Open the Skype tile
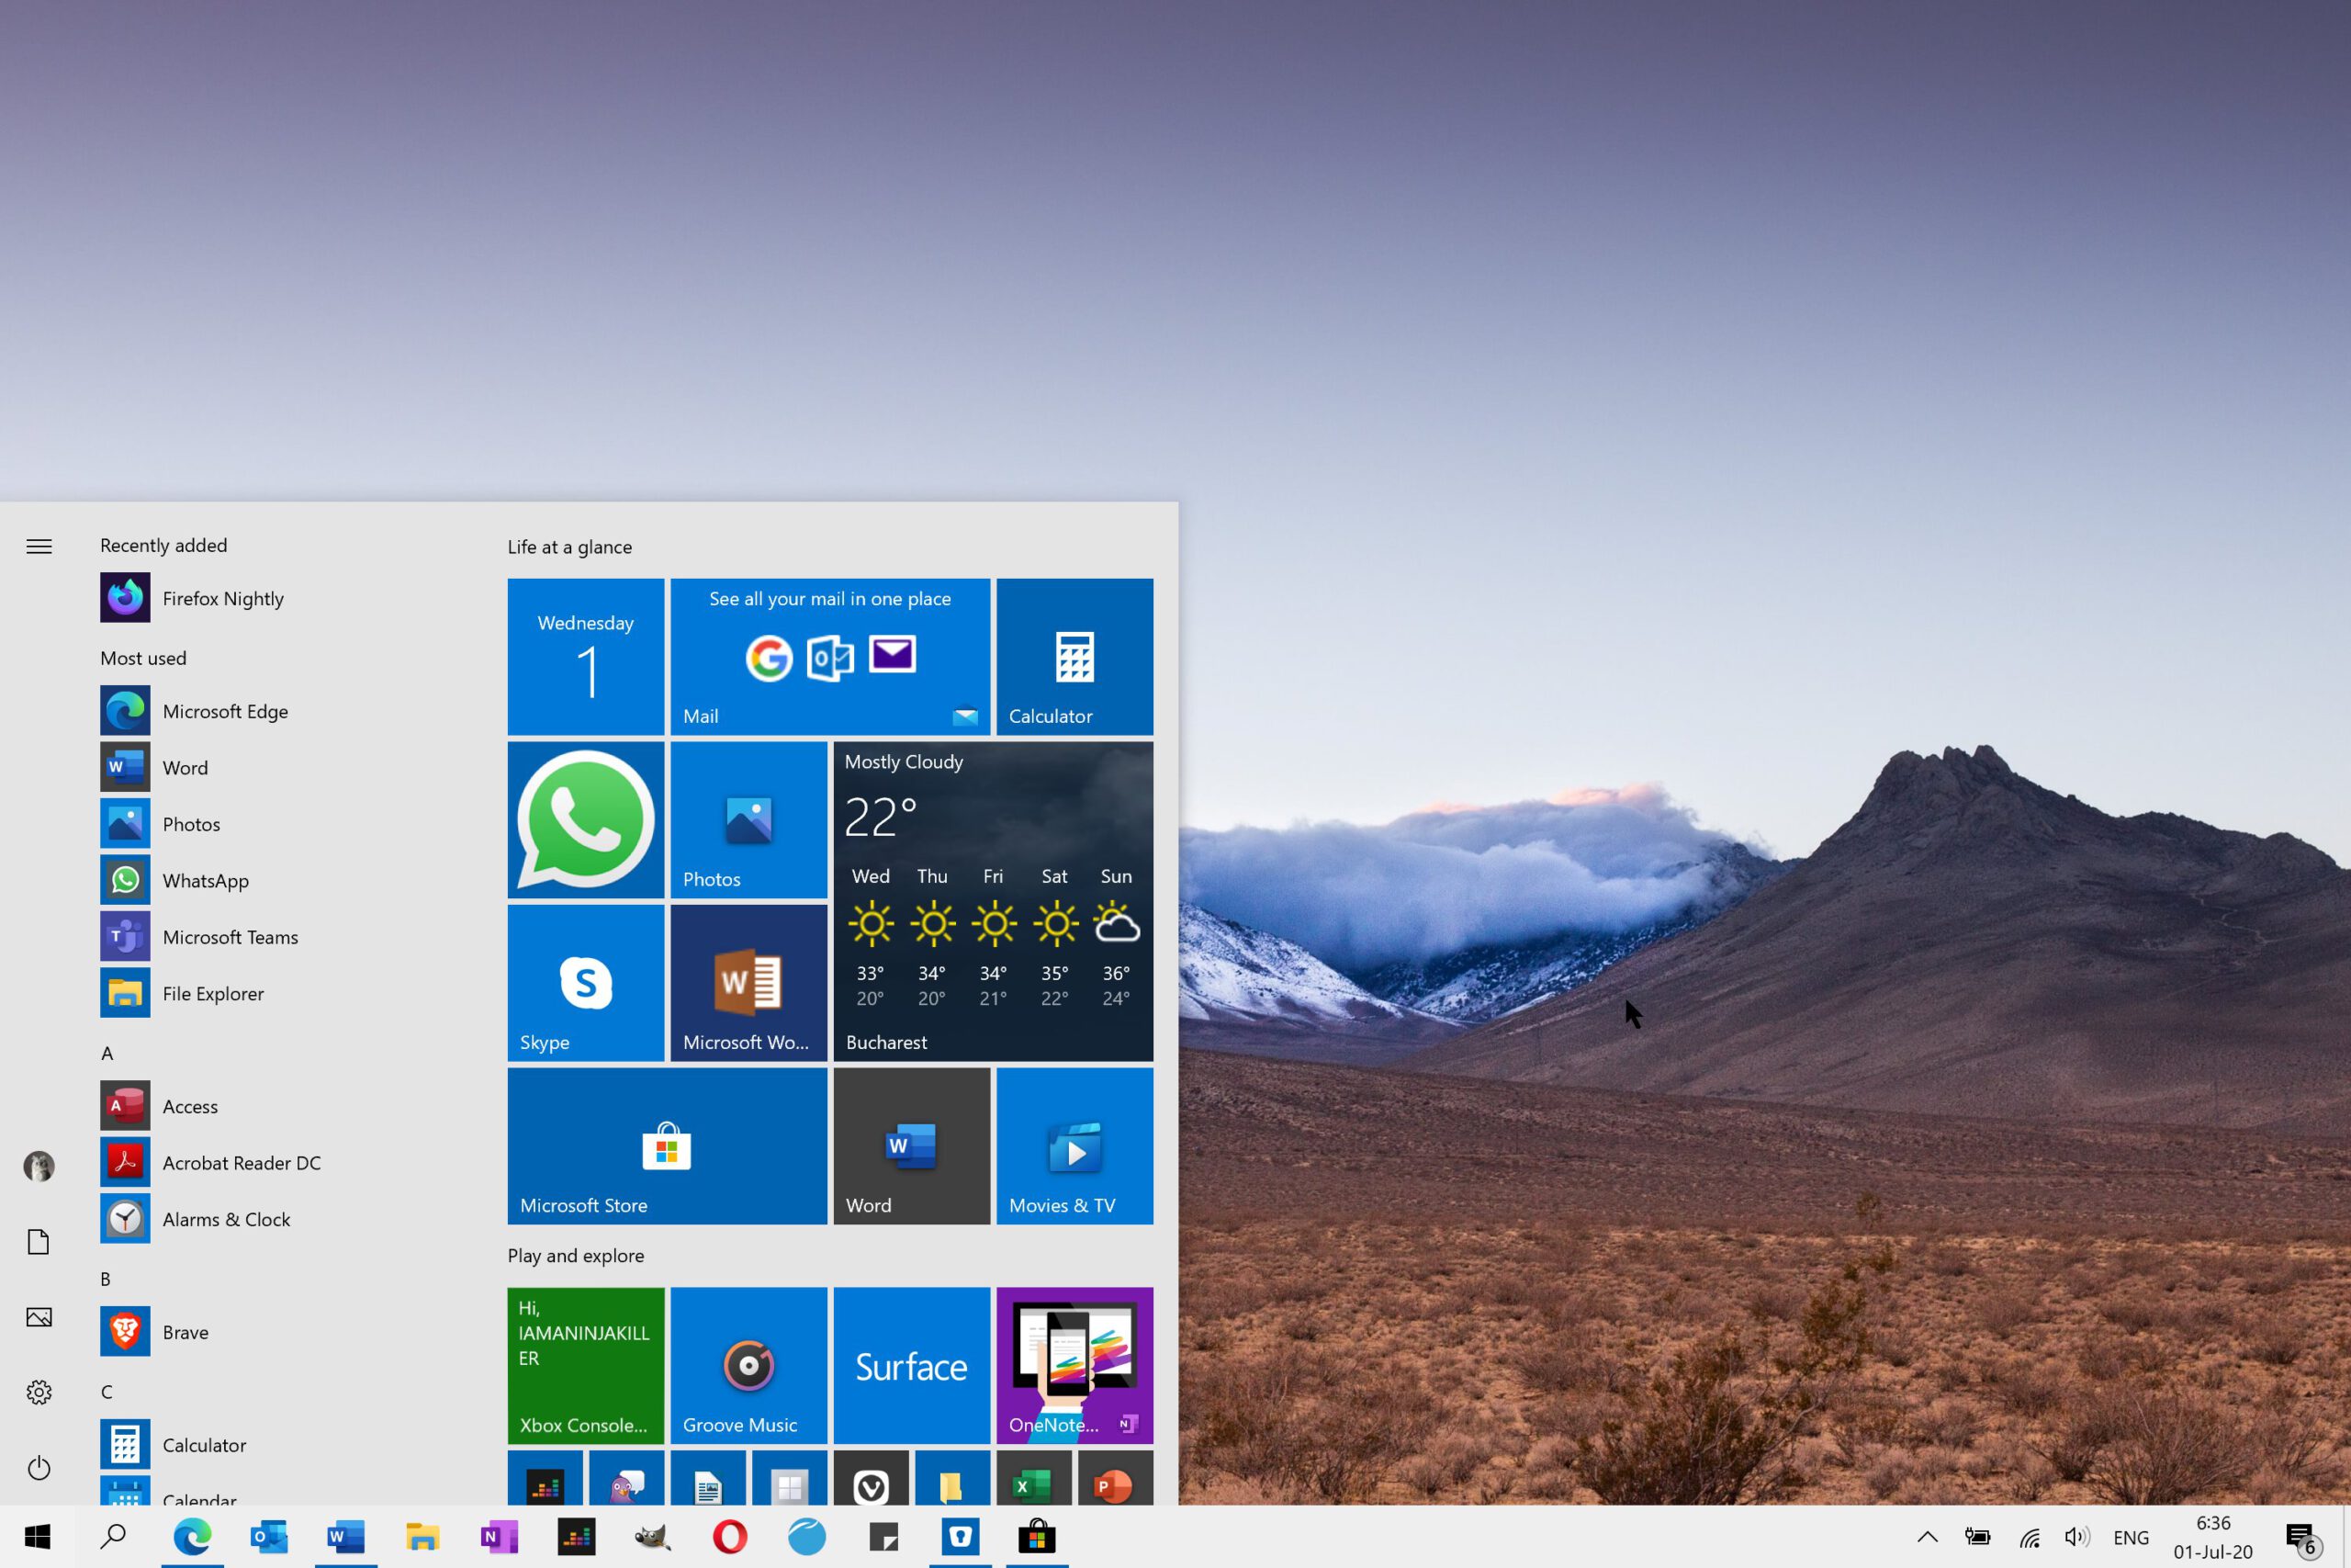Viewport: 2351px width, 1568px height. pyautogui.click(x=586, y=983)
